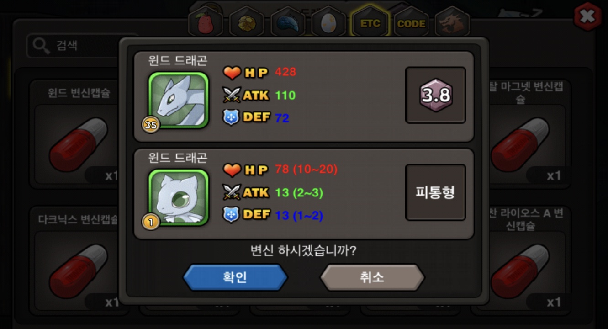Close inventory with the red X button
This screenshot has height=329, width=608.
click(587, 16)
